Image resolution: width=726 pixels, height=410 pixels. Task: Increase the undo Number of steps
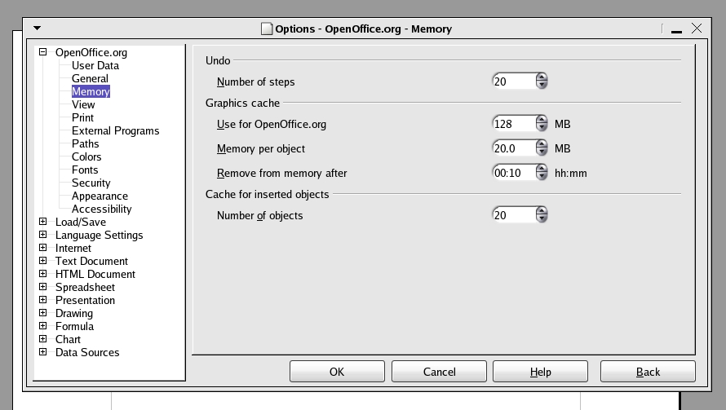(542, 77)
